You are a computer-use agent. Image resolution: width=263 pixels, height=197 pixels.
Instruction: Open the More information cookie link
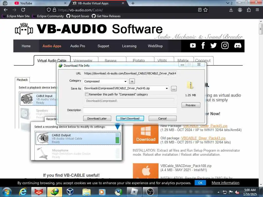(x=226, y=183)
